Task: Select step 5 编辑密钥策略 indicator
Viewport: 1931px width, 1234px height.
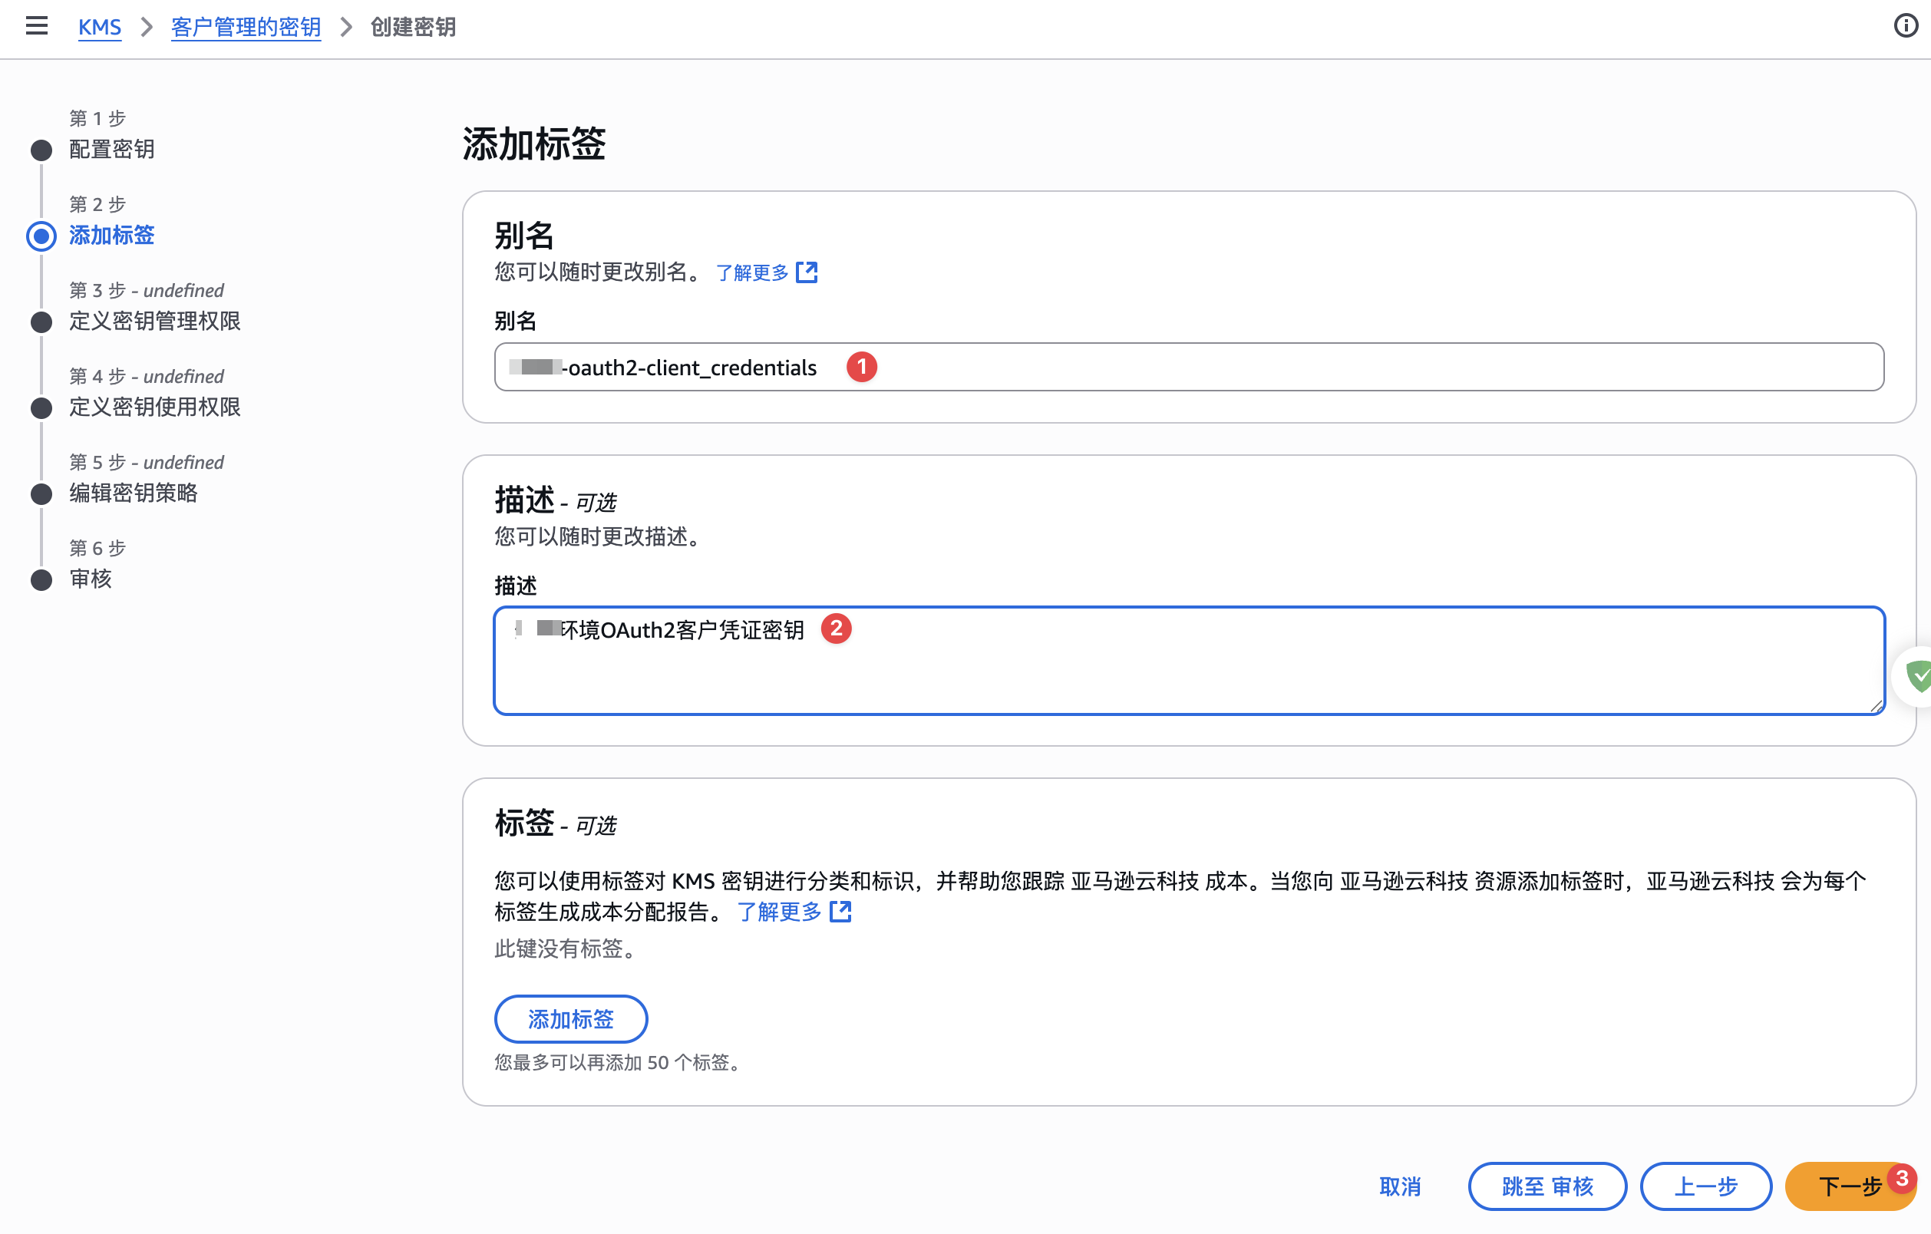Action: (x=41, y=494)
